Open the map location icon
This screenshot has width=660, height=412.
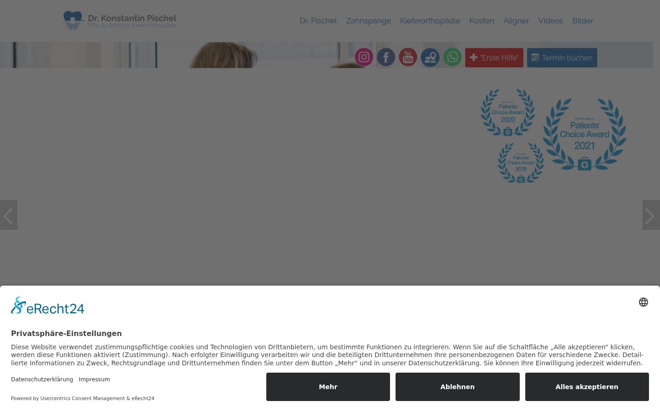[430, 57]
